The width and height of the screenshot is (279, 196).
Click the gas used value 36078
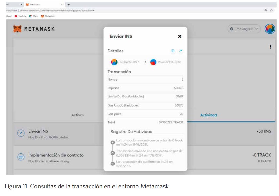[179, 105]
